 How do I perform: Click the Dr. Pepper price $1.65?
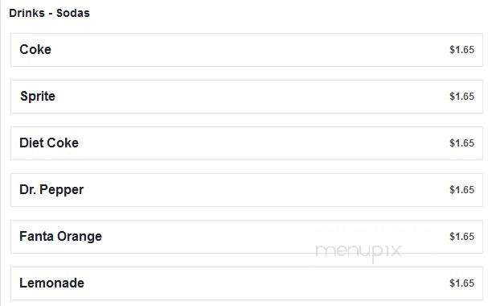(x=461, y=190)
